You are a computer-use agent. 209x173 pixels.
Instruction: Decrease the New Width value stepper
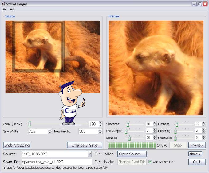[x=50, y=133]
